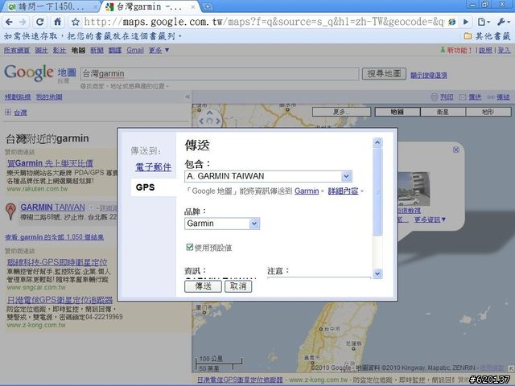Click the map pan navigation control
Screen dimensions: 515x386
tap(209, 121)
